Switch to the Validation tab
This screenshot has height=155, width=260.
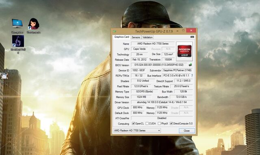coord(147,37)
